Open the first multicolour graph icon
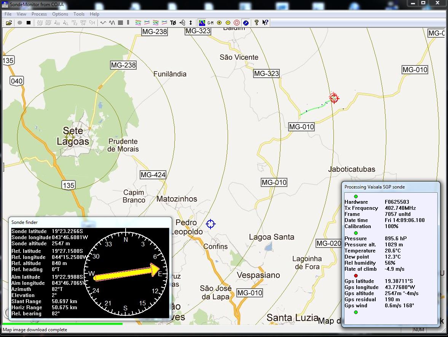 tap(138, 22)
